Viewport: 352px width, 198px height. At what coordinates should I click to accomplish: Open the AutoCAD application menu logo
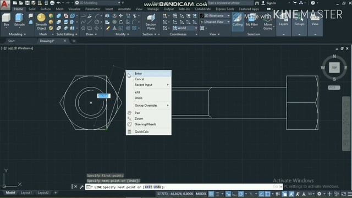pos(5,5)
